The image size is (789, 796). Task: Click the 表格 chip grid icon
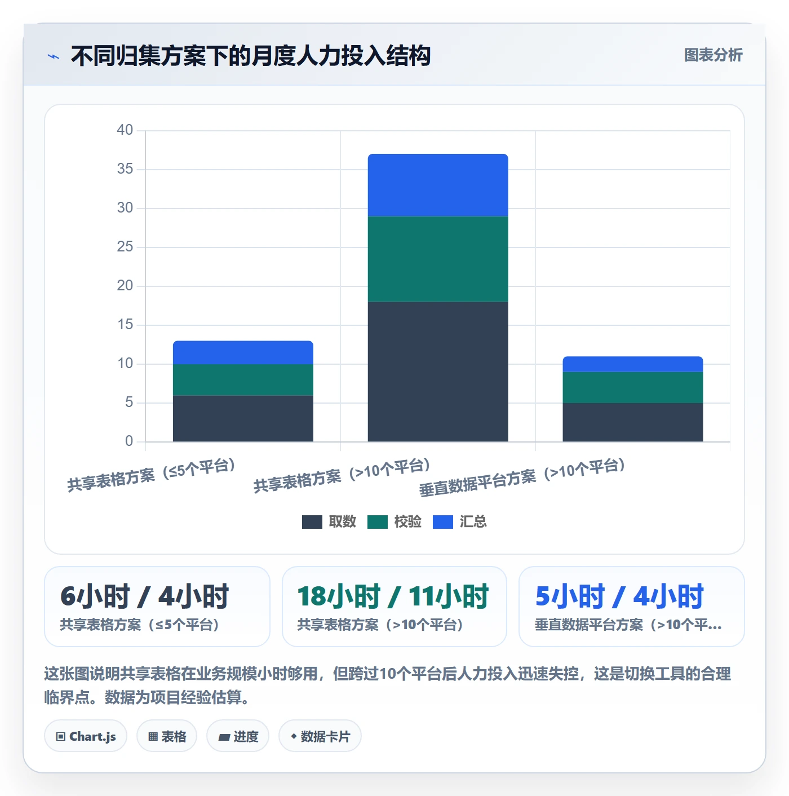[153, 736]
